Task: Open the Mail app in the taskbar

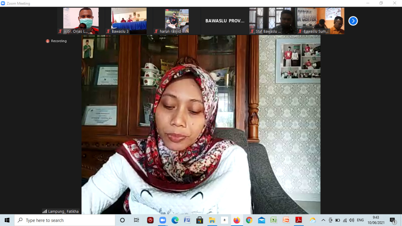Action: (261, 220)
